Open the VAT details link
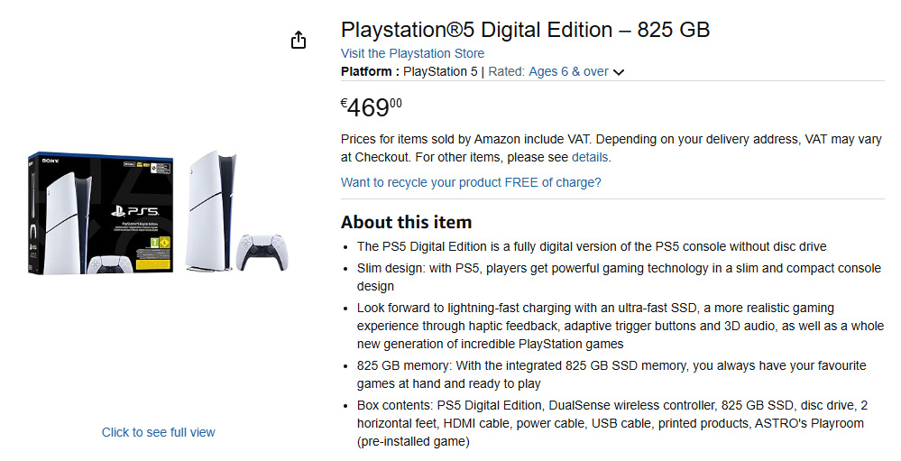 pyautogui.click(x=590, y=157)
